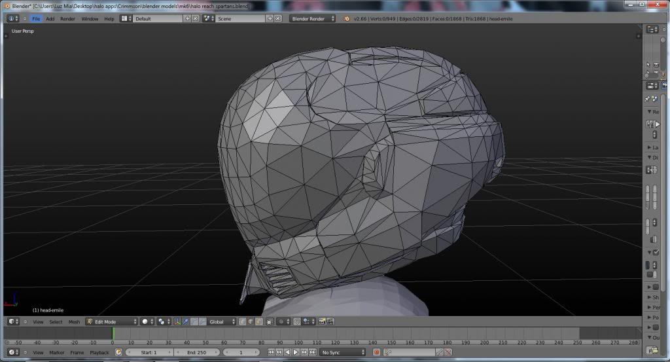Jump to the previous keyframe
Viewport: 670px width, 362px height.
(x=279, y=352)
